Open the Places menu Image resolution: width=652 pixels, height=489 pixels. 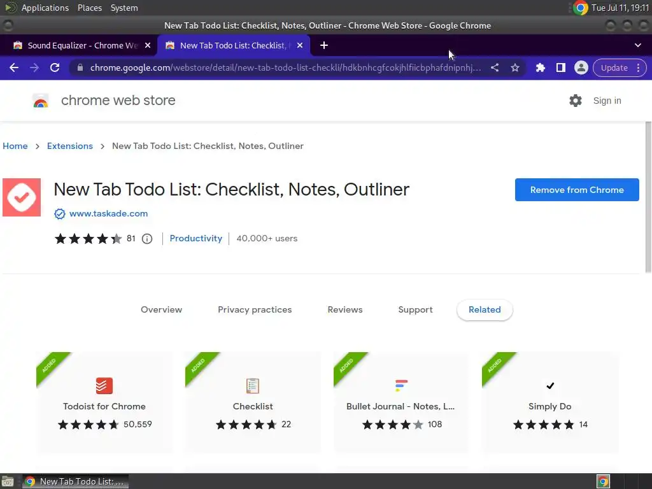(90, 8)
